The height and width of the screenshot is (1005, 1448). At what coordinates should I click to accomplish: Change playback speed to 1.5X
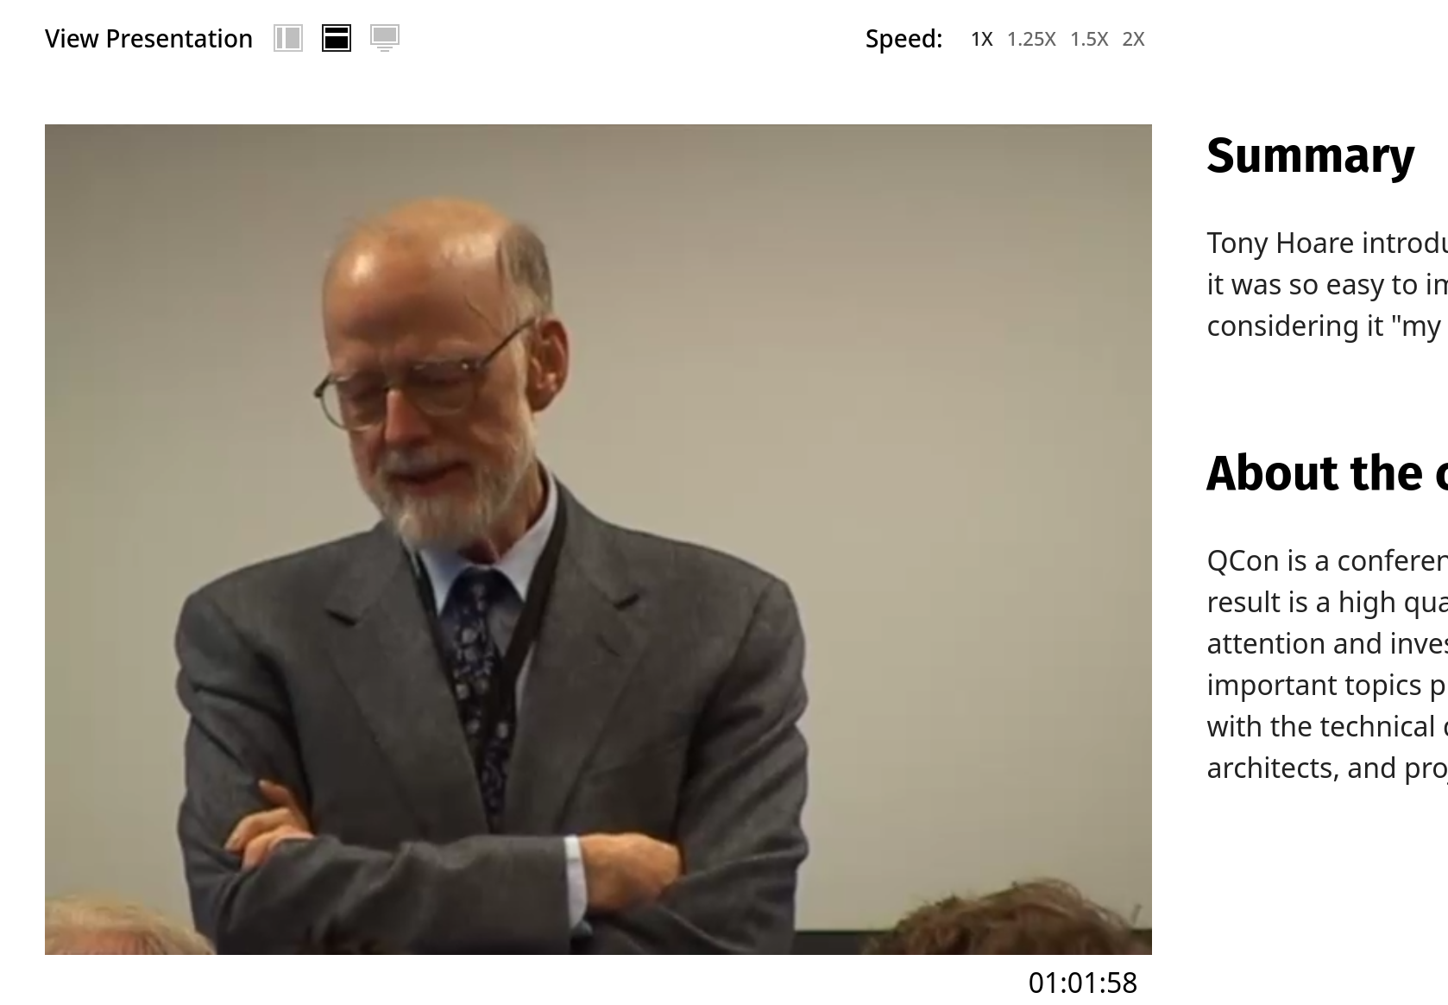[1089, 39]
